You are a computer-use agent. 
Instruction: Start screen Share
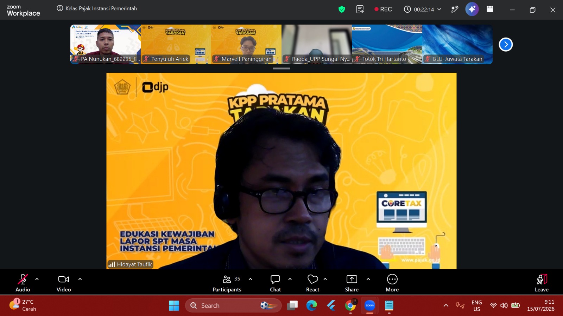click(352, 283)
